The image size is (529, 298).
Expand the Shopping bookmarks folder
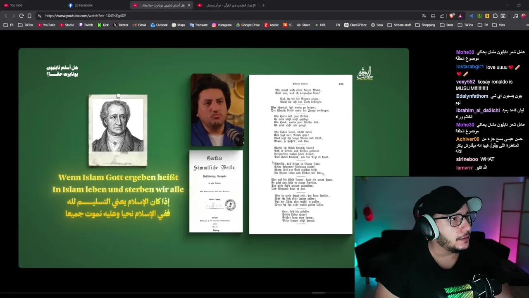pyautogui.click(x=425, y=25)
